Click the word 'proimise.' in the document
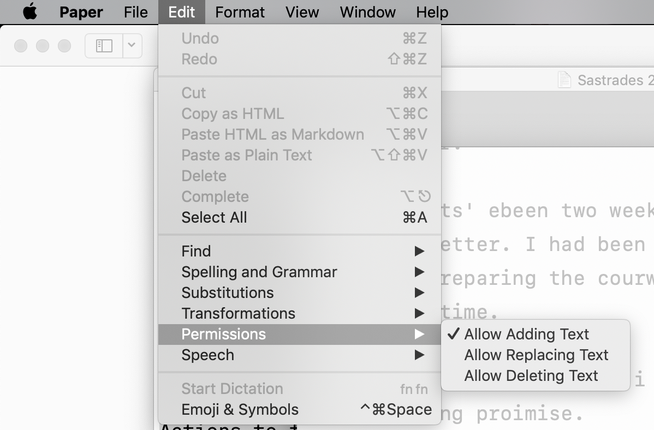 click(x=530, y=414)
